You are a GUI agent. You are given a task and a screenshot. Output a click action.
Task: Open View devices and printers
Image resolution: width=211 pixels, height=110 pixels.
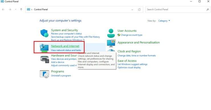pyautogui.click(x=64, y=59)
